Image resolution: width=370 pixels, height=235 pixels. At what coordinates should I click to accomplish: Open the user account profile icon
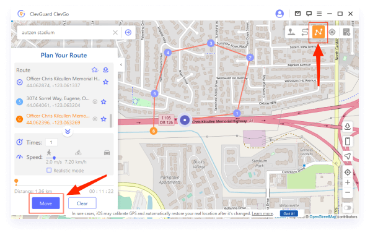click(x=280, y=14)
